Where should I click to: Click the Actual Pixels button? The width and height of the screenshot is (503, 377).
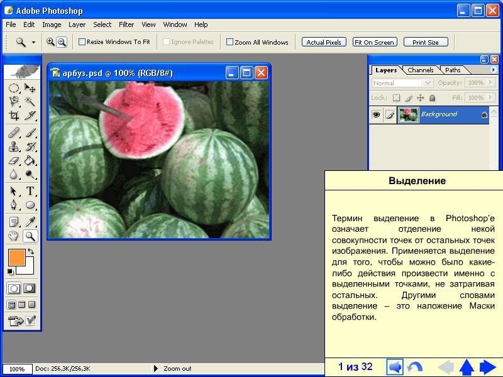pos(324,42)
